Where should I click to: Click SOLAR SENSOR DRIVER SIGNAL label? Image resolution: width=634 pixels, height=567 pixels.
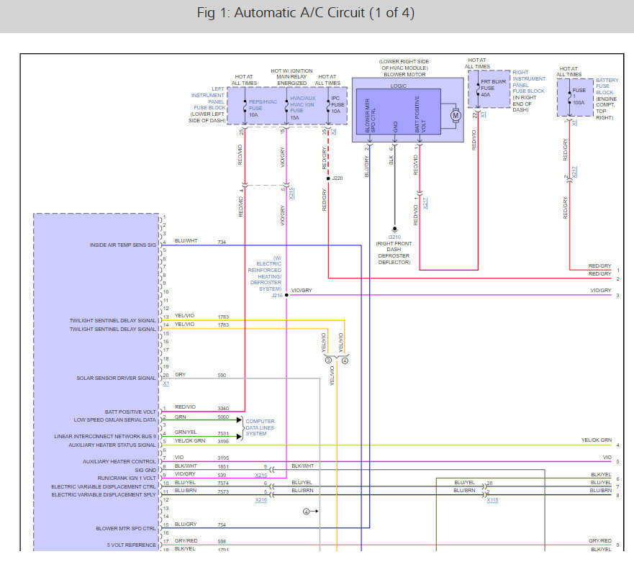[116, 378]
